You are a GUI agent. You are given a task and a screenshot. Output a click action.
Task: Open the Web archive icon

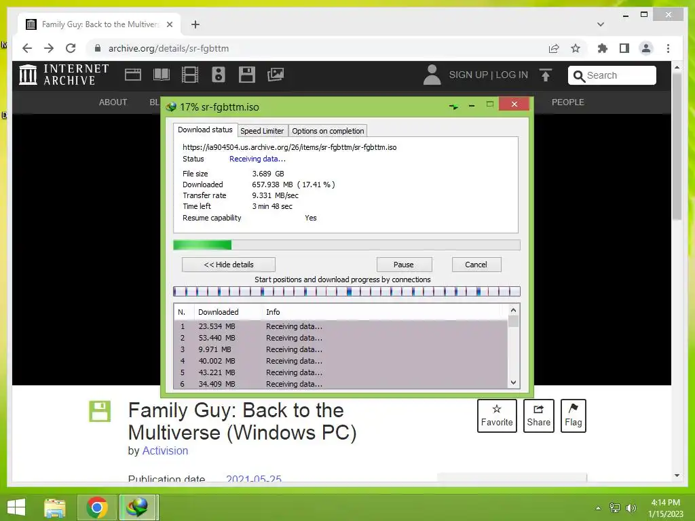133,75
